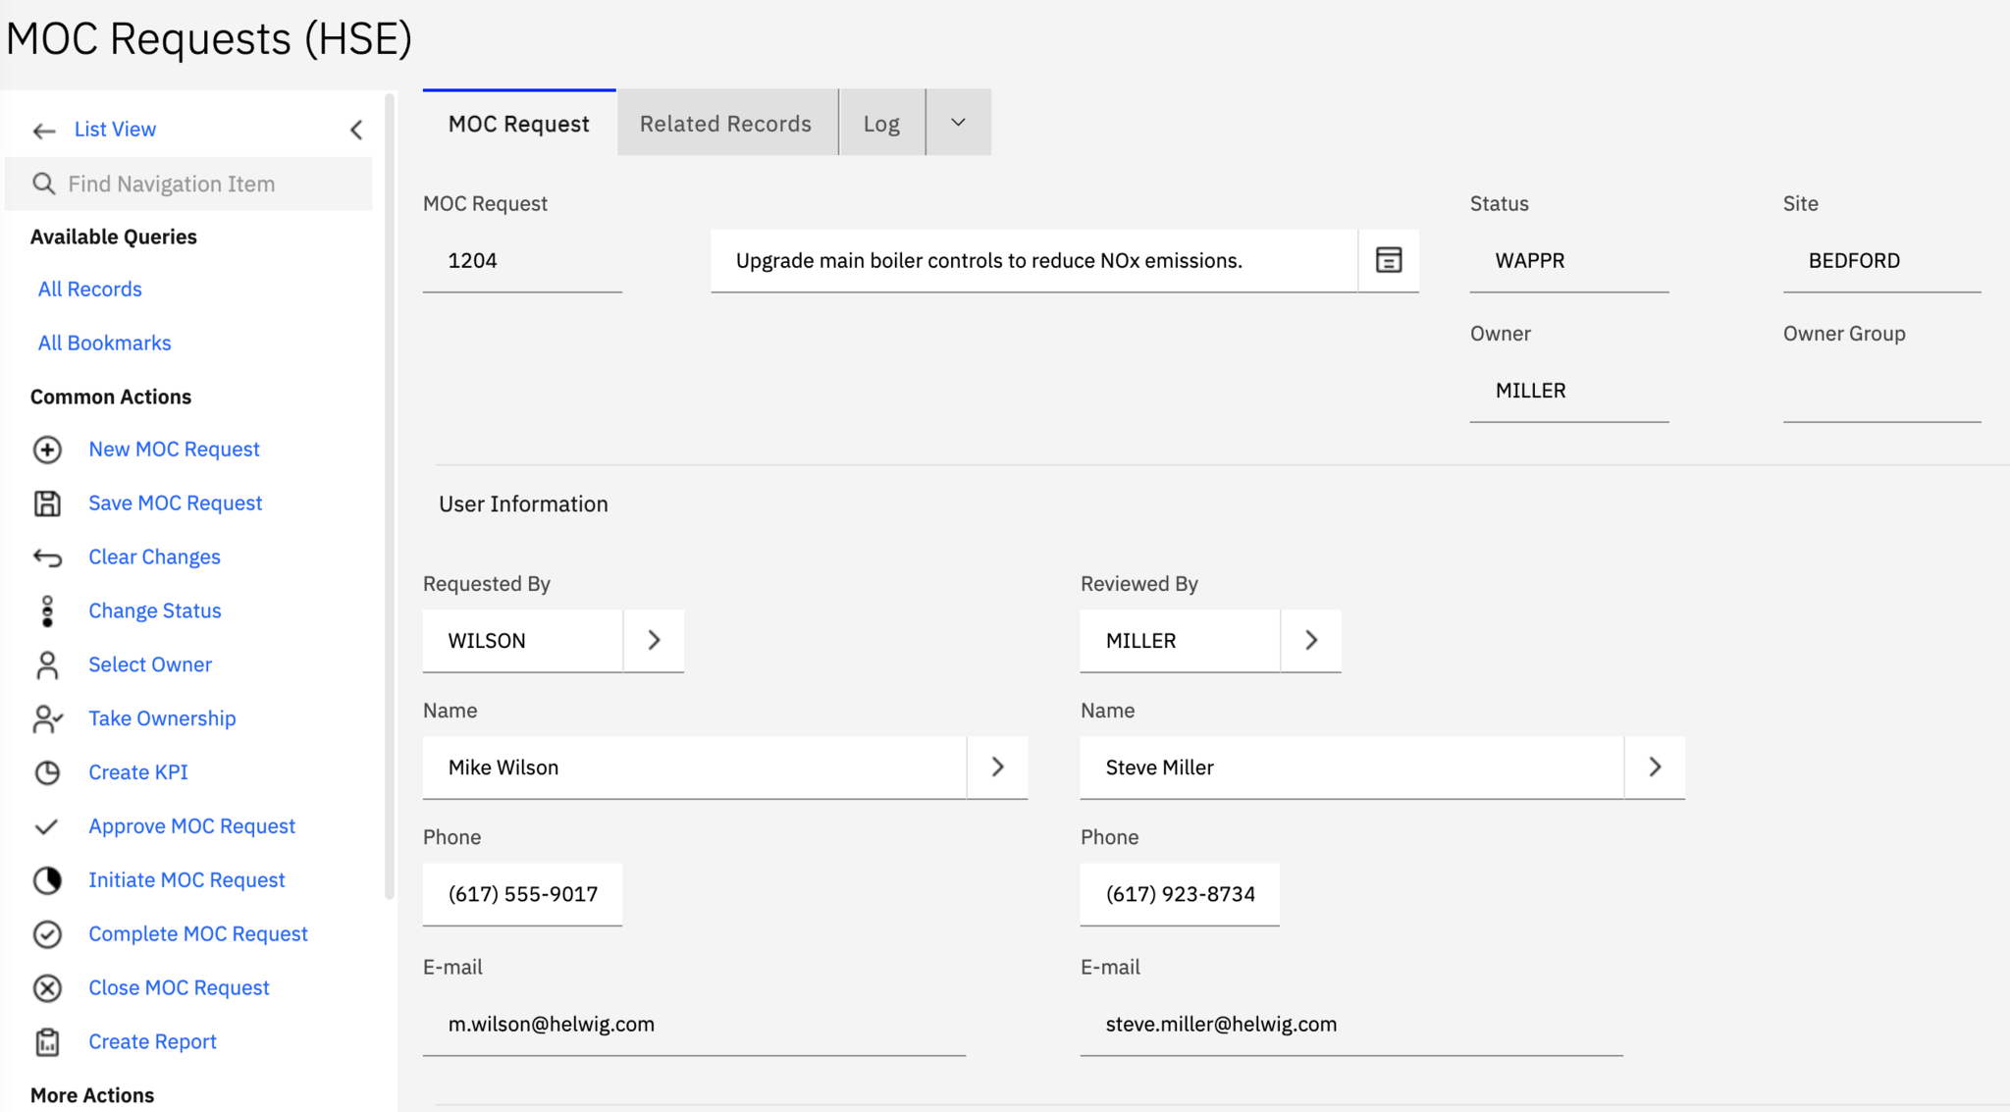Expand the more tabs dropdown arrow
2010x1112 pixels.
(x=959, y=123)
